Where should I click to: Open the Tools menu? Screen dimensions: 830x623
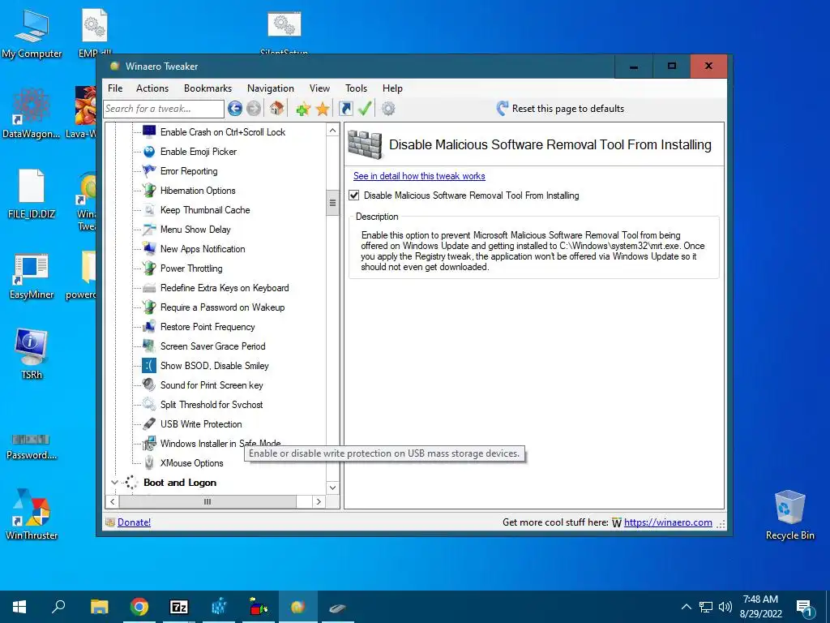(x=356, y=88)
